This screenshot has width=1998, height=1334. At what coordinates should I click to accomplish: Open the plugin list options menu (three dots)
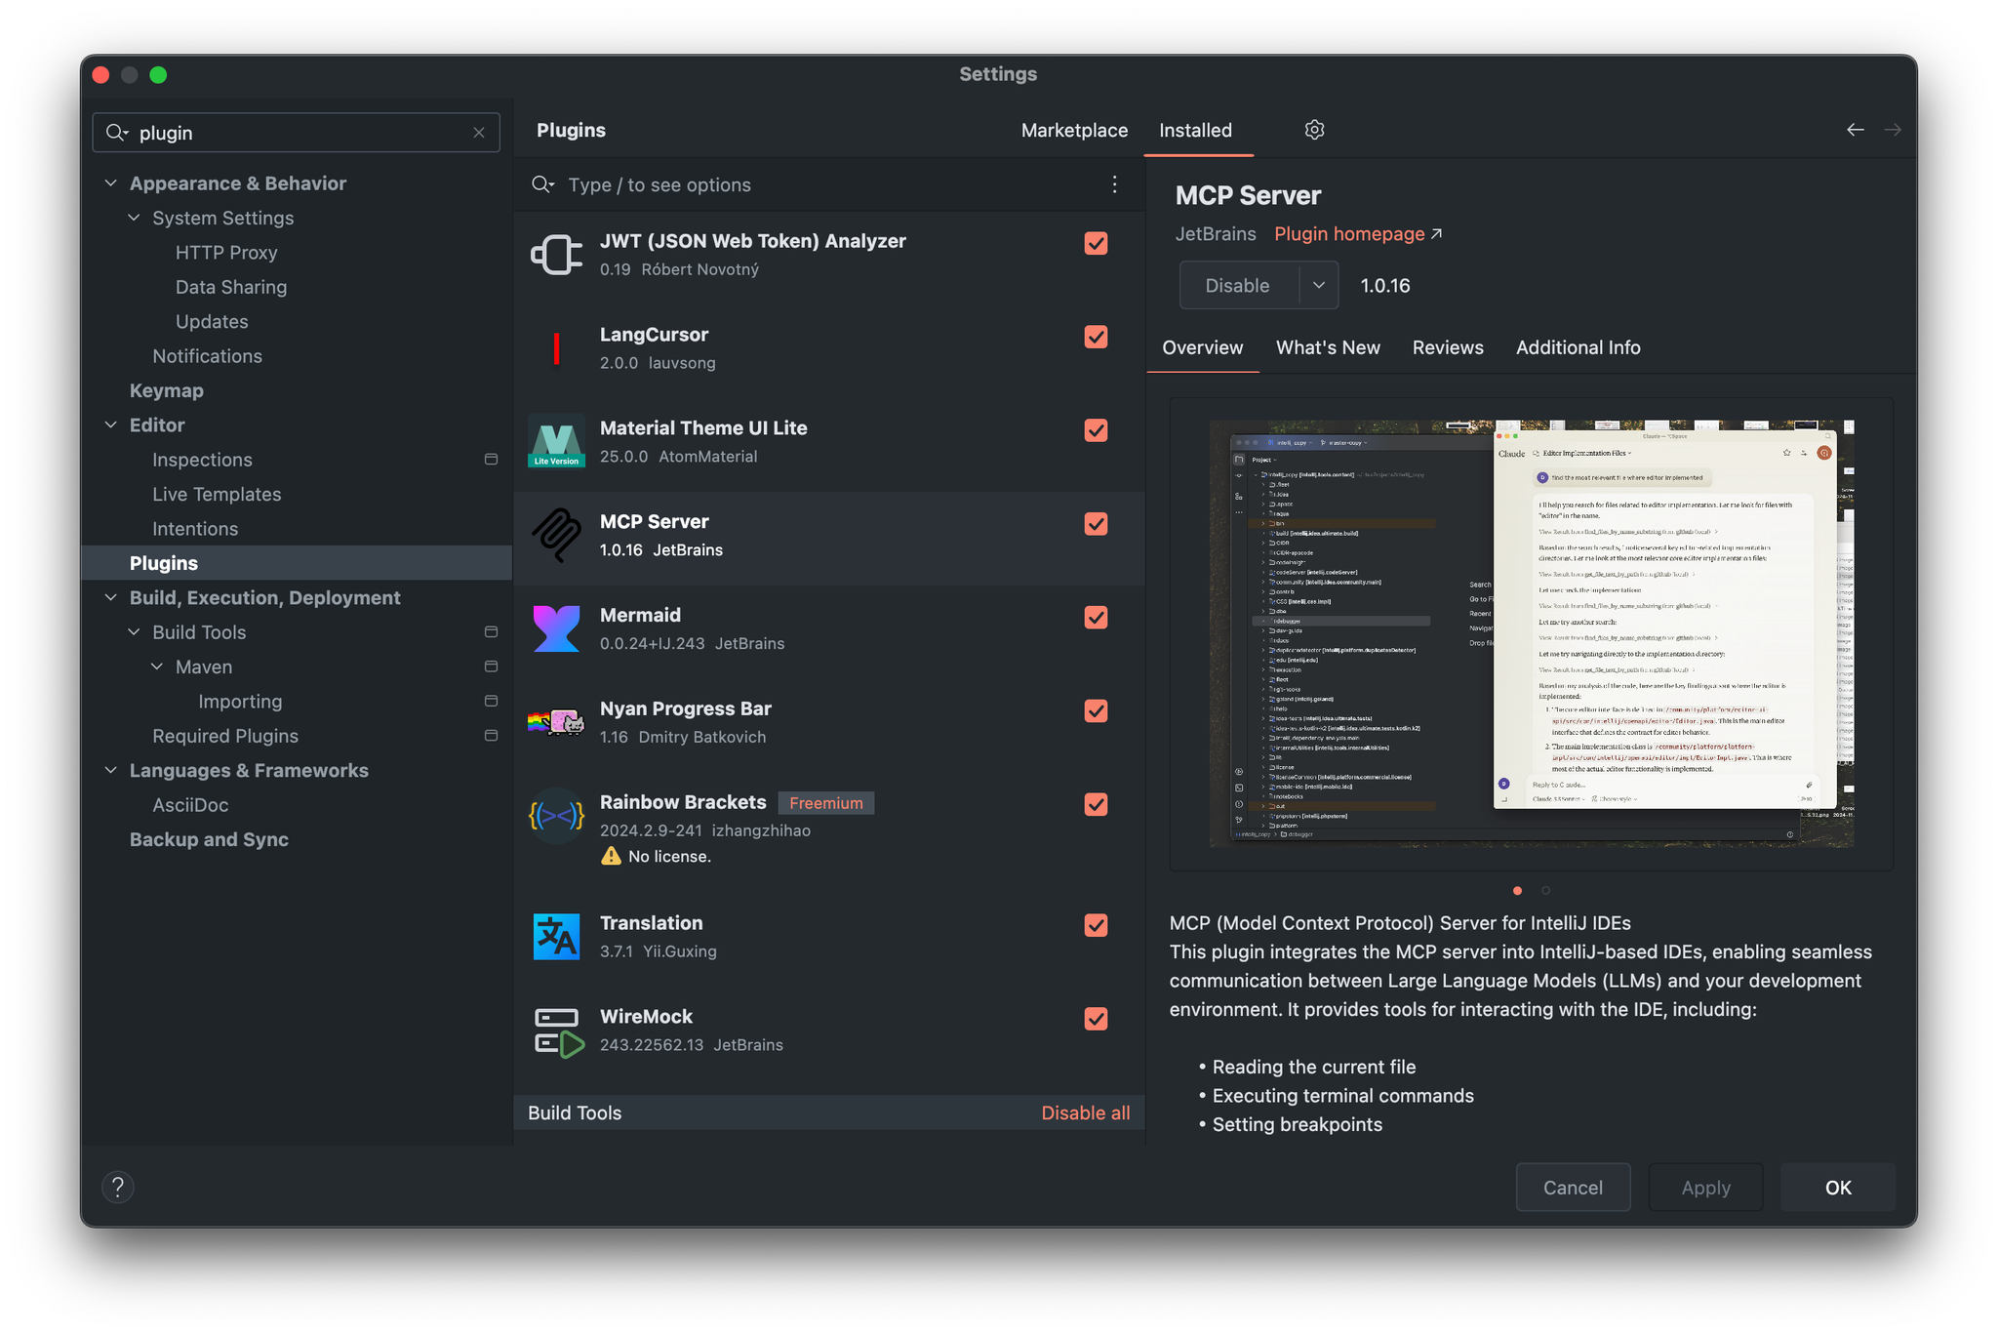pyautogui.click(x=1114, y=184)
